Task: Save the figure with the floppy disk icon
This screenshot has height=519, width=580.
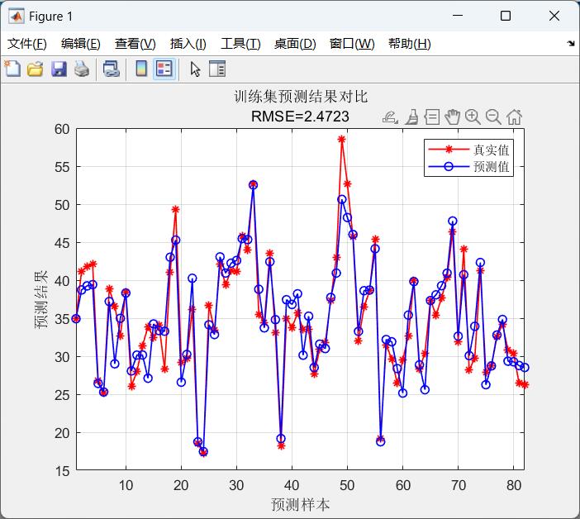Action: click(x=59, y=69)
